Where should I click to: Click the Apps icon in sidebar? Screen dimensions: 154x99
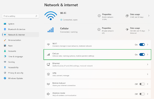coord(5,45)
